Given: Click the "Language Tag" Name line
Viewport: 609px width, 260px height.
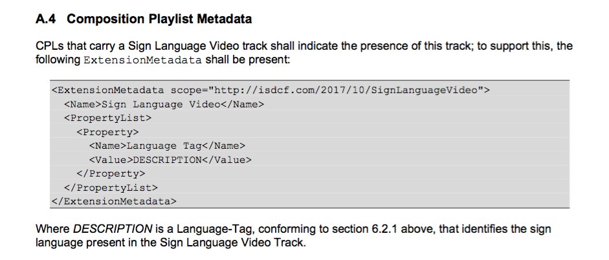Looking at the screenshot, I should coord(167,146).
